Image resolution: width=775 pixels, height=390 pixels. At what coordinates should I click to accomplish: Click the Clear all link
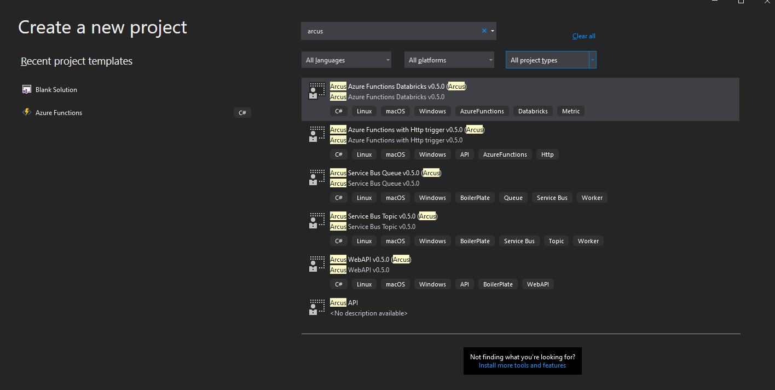click(584, 36)
